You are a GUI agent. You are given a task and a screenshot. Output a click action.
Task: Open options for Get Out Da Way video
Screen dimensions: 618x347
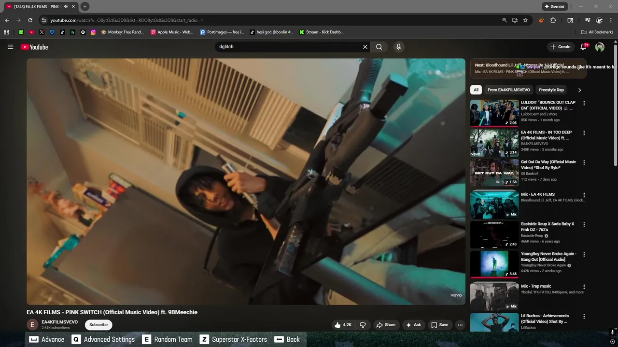coord(584,162)
